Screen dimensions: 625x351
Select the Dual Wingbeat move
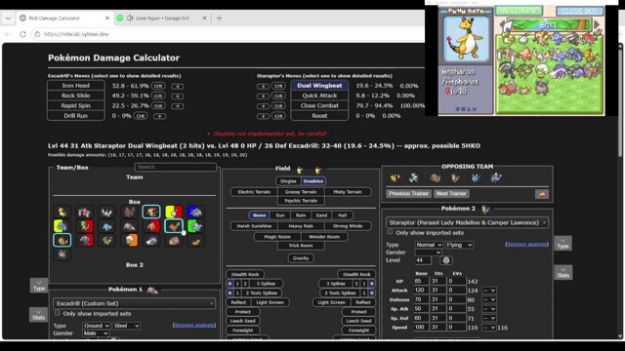[x=319, y=86]
